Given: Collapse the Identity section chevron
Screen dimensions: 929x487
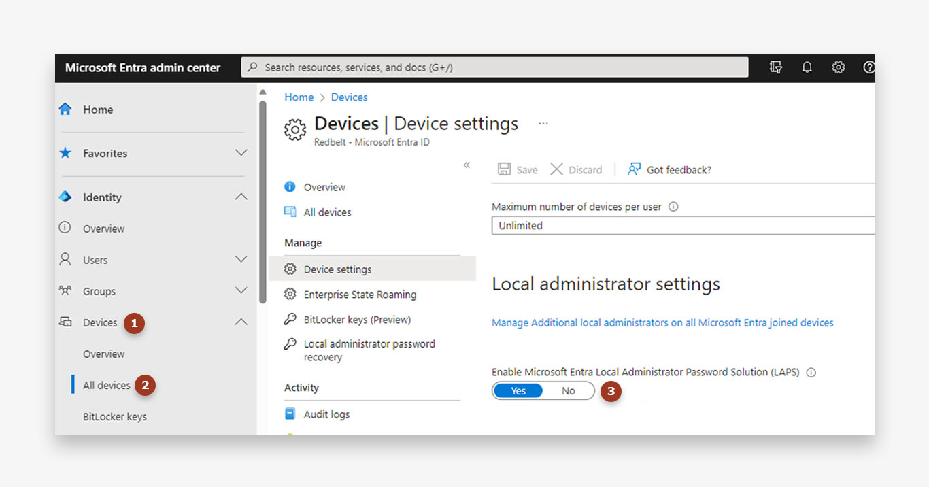Looking at the screenshot, I should [x=241, y=197].
